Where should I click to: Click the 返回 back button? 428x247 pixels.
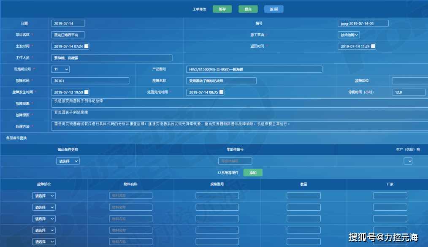(x=274, y=9)
